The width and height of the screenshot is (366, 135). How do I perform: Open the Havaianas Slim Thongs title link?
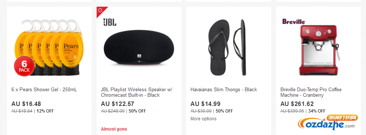[x=224, y=90]
